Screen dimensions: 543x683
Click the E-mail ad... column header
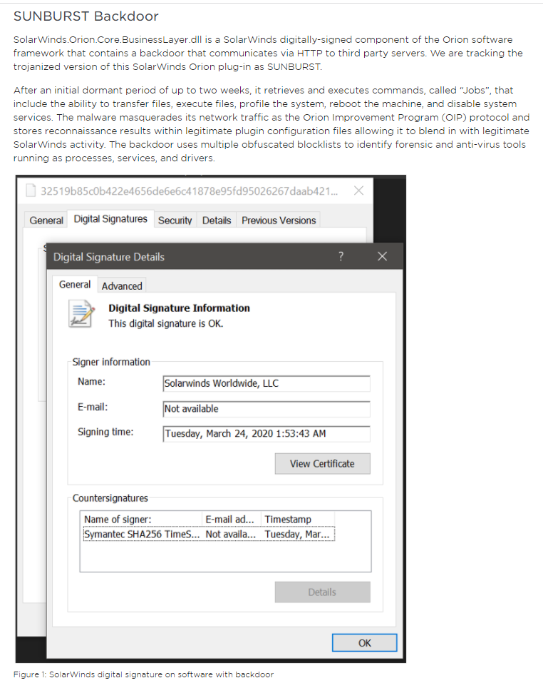pyautogui.click(x=232, y=520)
